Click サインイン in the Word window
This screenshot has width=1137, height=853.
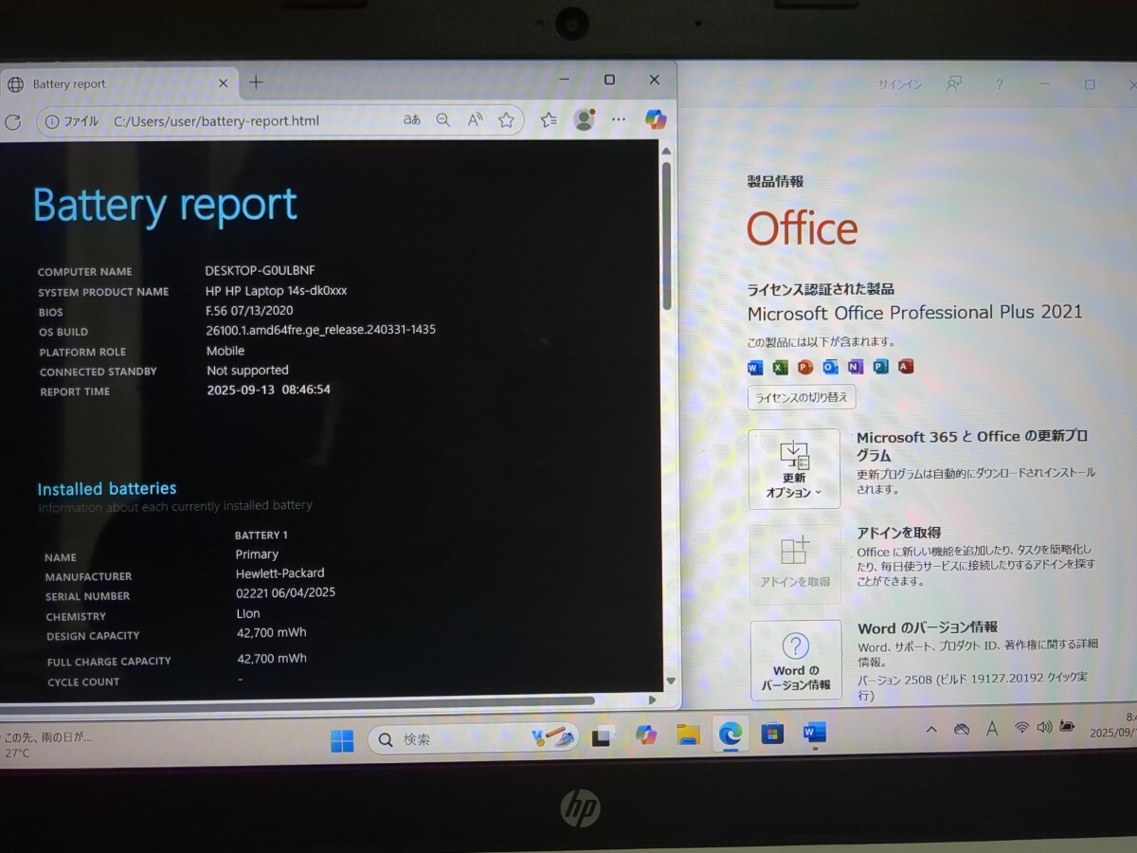point(899,84)
